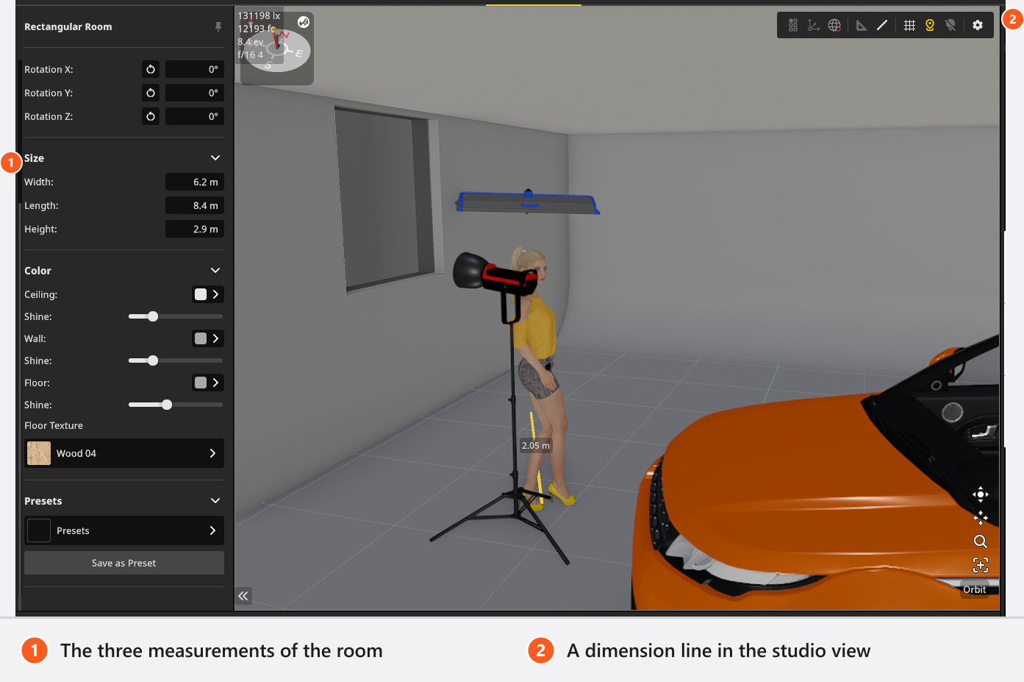Click the globe icon in viewport toolbar
The height and width of the screenshot is (682, 1024).
[834, 25]
